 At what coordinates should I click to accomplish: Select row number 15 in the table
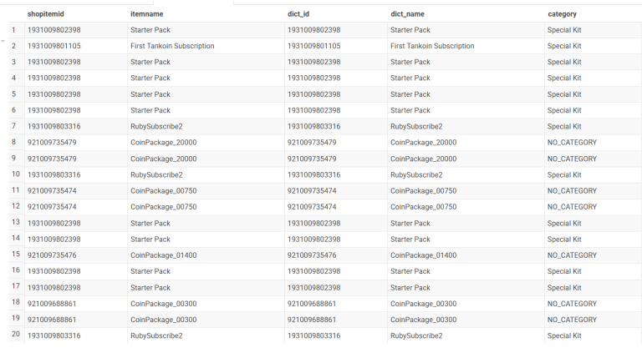tap(15, 255)
